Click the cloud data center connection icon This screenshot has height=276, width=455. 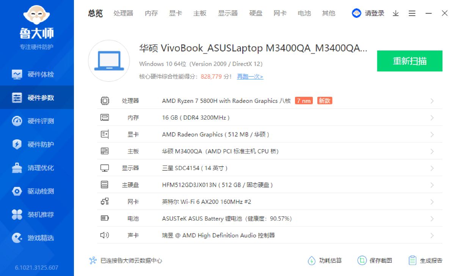pos(93,260)
